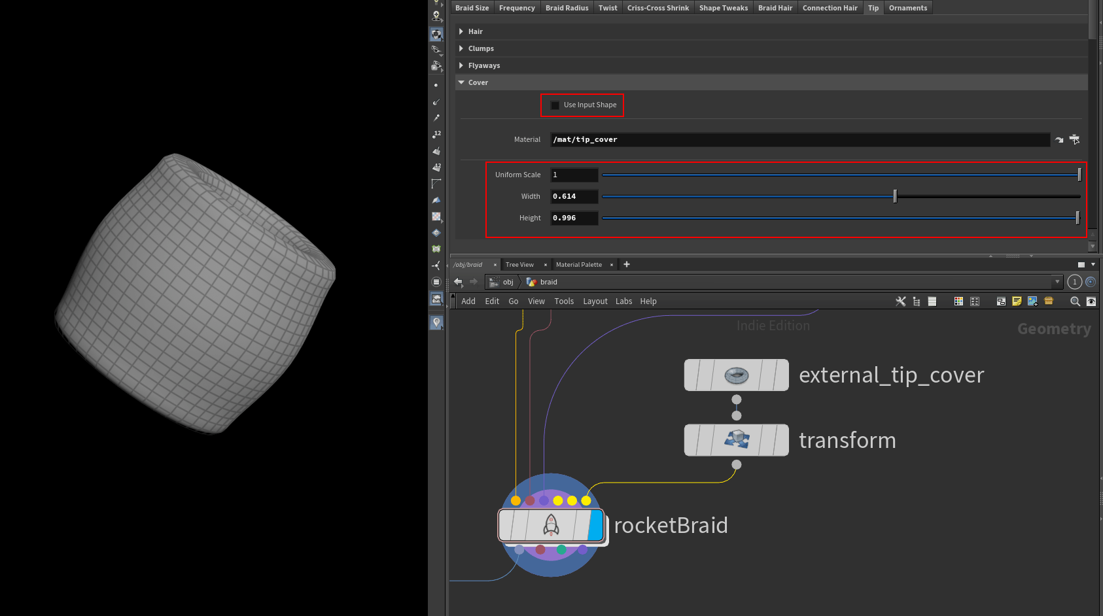The image size is (1103, 616).
Task: Adjust the Uniform Scale slider
Action: (841, 175)
